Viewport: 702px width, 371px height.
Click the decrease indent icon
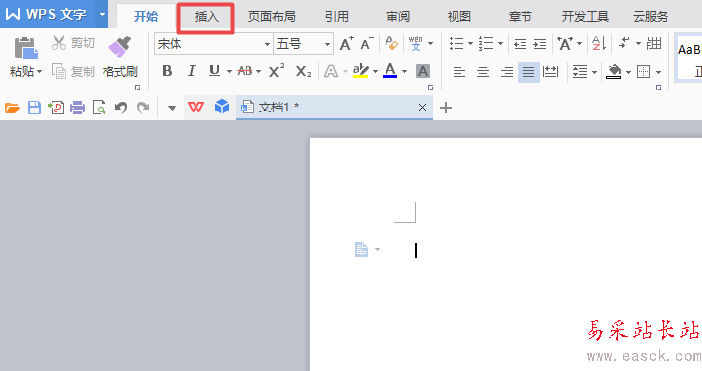(x=520, y=43)
